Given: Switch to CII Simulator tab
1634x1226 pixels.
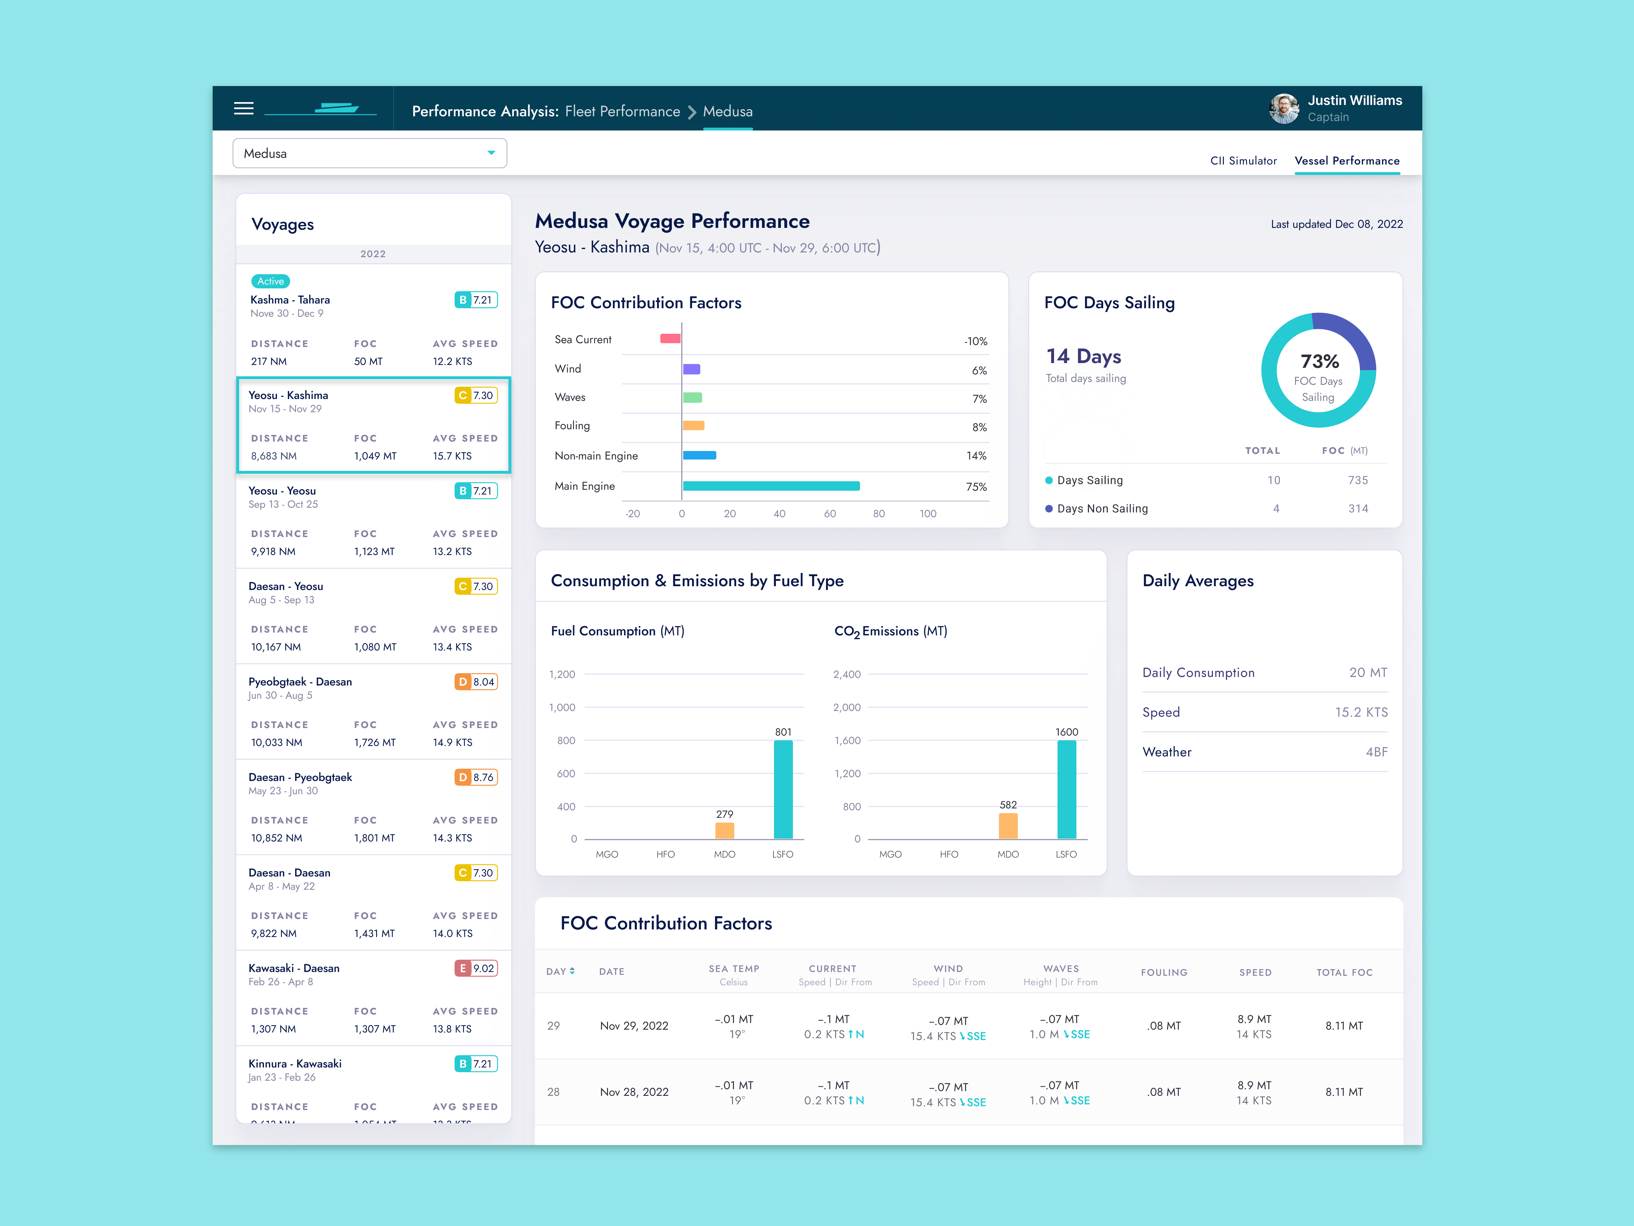Looking at the screenshot, I should tap(1243, 160).
